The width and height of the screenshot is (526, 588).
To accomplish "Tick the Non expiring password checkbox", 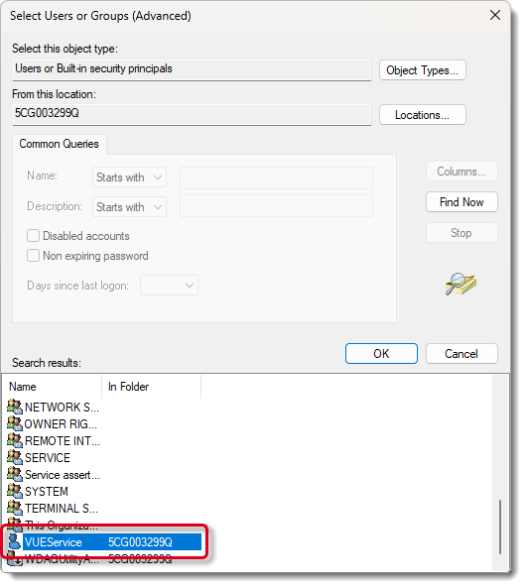I will [33, 256].
